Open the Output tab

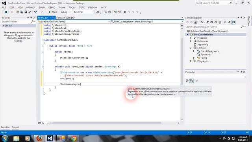15,127
